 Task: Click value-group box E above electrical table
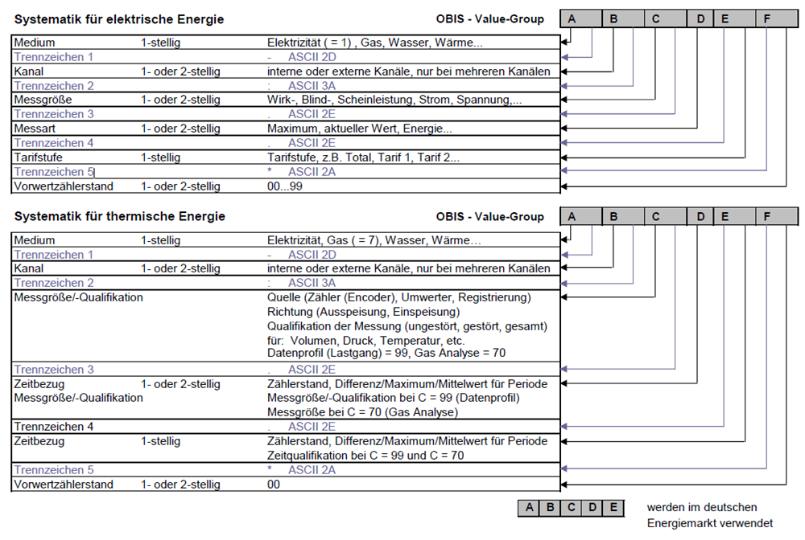pyautogui.click(x=734, y=19)
